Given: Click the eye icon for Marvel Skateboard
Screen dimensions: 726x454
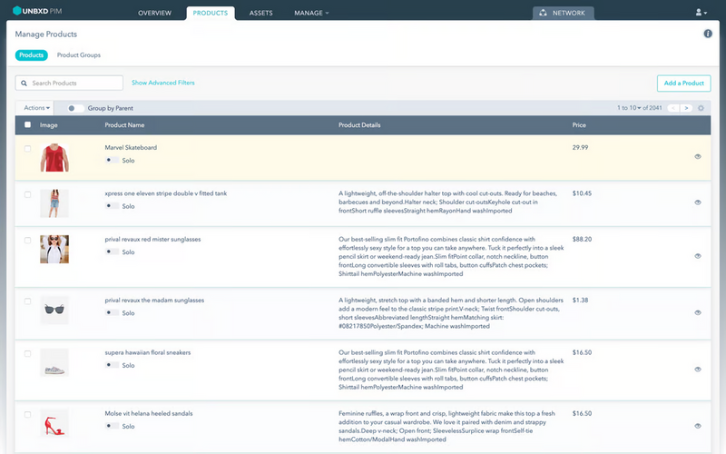Looking at the screenshot, I should pos(697,156).
